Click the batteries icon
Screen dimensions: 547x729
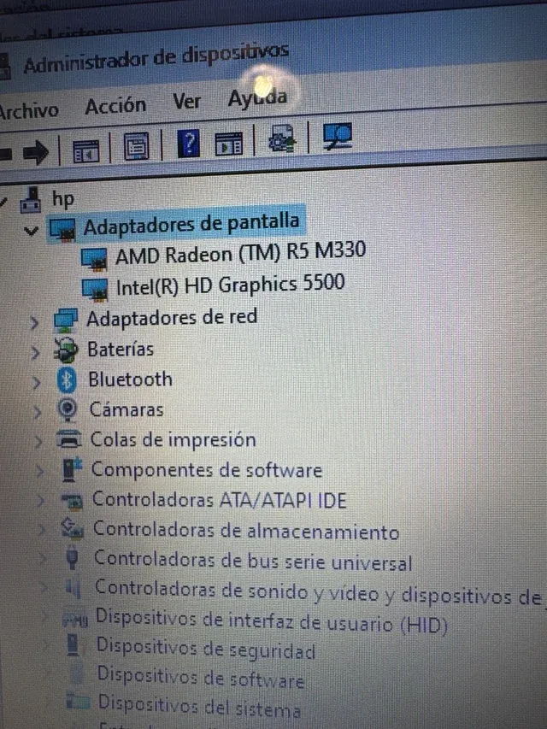coord(65,350)
